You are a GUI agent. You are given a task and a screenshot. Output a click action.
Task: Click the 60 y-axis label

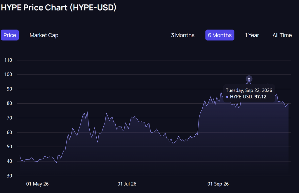(9, 132)
